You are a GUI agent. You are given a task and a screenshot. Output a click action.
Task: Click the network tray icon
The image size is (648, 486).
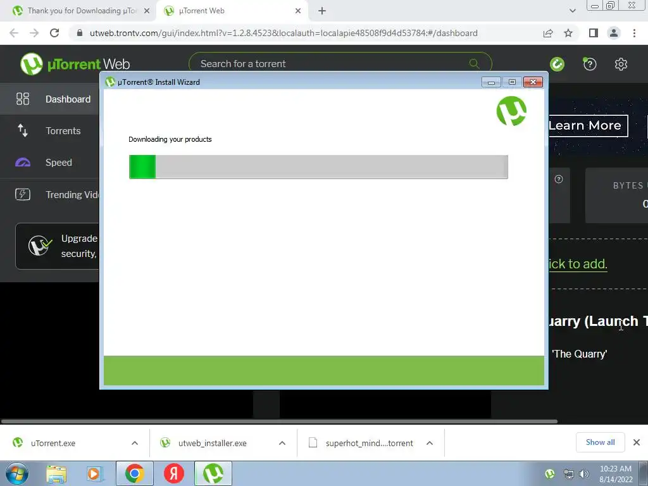(x=569, y=474)
